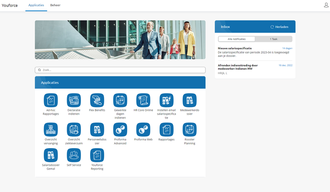Launch Rooster Planning

tap(190, 130)
